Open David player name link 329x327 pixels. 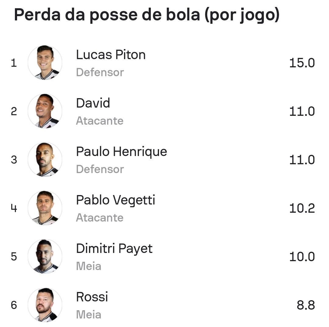[93, 103]
